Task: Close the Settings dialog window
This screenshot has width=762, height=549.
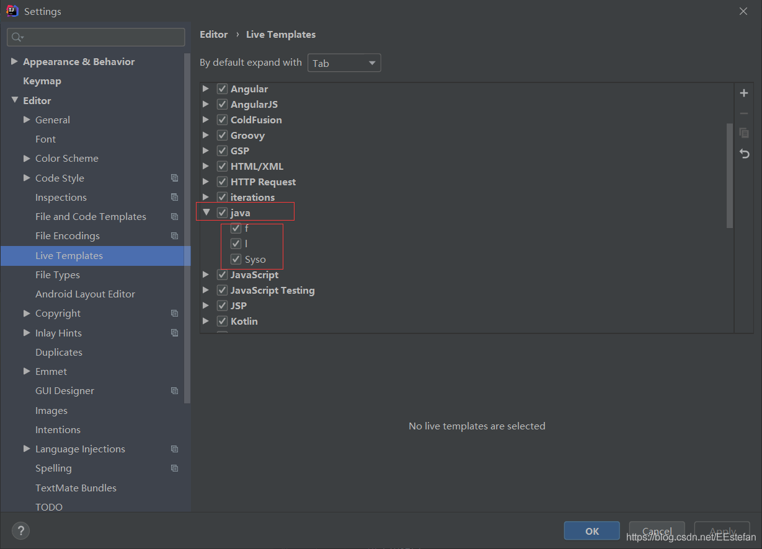Action: coord(743,11)
